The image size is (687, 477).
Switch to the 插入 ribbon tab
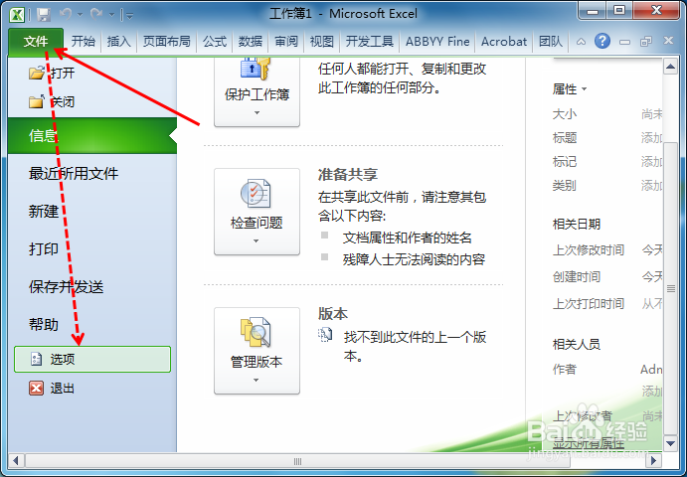(118, 42)
